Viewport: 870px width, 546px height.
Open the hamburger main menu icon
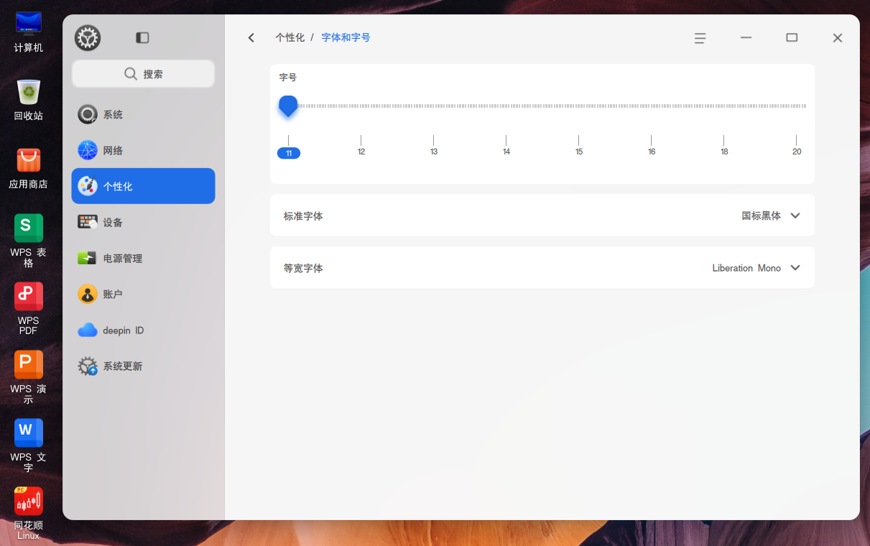(700, 38)
